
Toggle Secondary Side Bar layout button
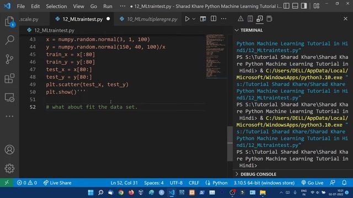[x=304, y=6]
